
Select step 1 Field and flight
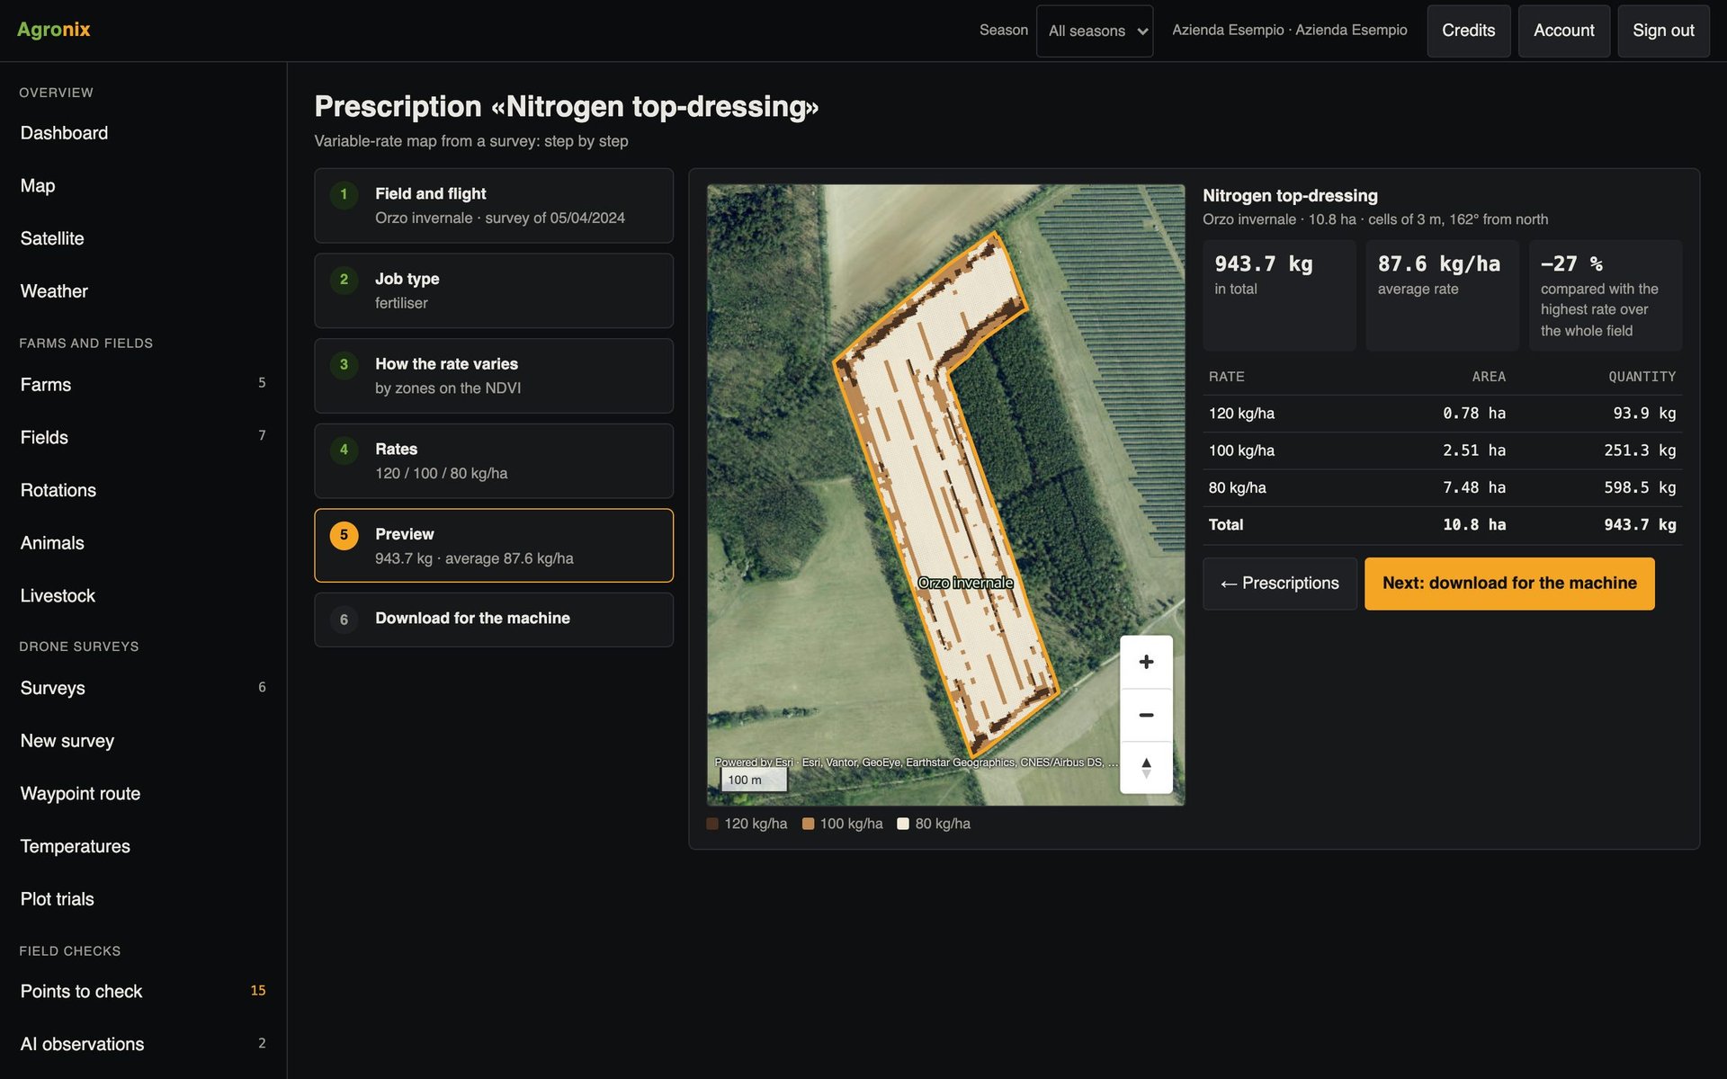point(494,206)
